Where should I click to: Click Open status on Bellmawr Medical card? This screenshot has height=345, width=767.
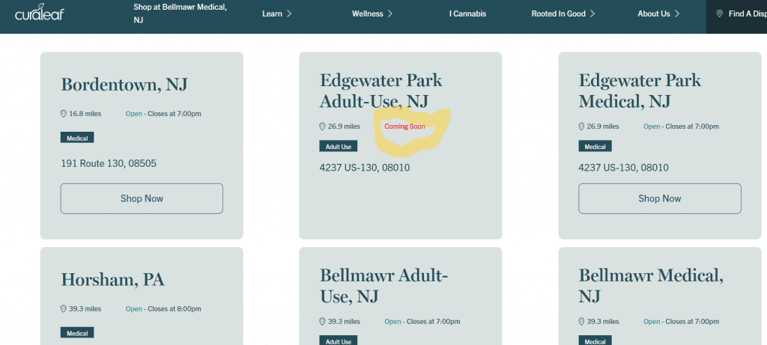pyautogui.click(x=652, y=322)
